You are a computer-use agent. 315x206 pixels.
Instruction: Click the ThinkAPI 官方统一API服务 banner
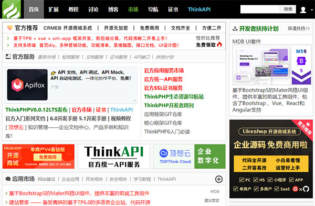[114, 156]
